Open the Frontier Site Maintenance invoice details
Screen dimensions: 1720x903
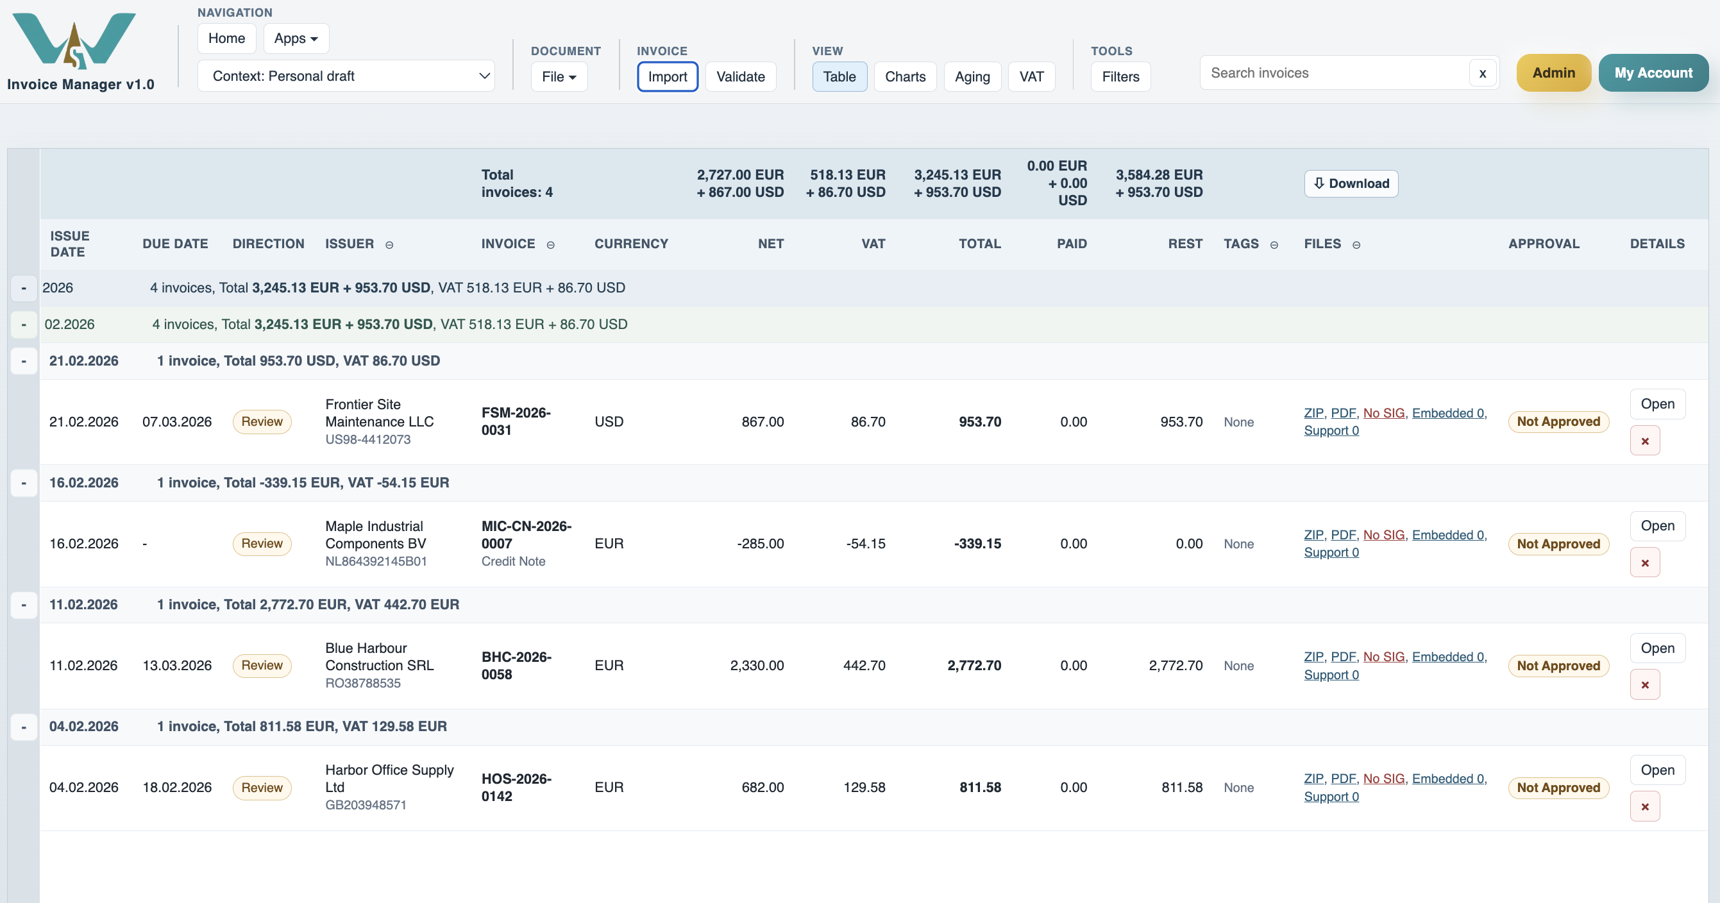point(1657,404)
